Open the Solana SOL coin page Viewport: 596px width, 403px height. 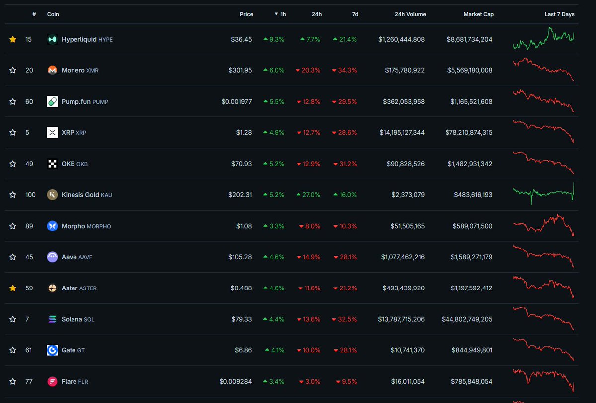pyautogui.click(x=77, y=319)
